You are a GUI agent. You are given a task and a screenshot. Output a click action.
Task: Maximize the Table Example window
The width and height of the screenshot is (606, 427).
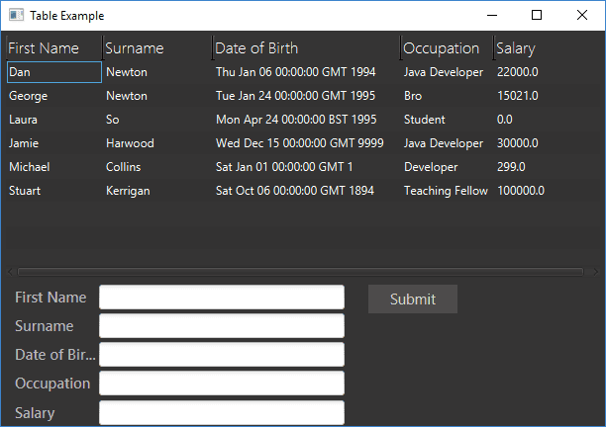coord(537,15)
